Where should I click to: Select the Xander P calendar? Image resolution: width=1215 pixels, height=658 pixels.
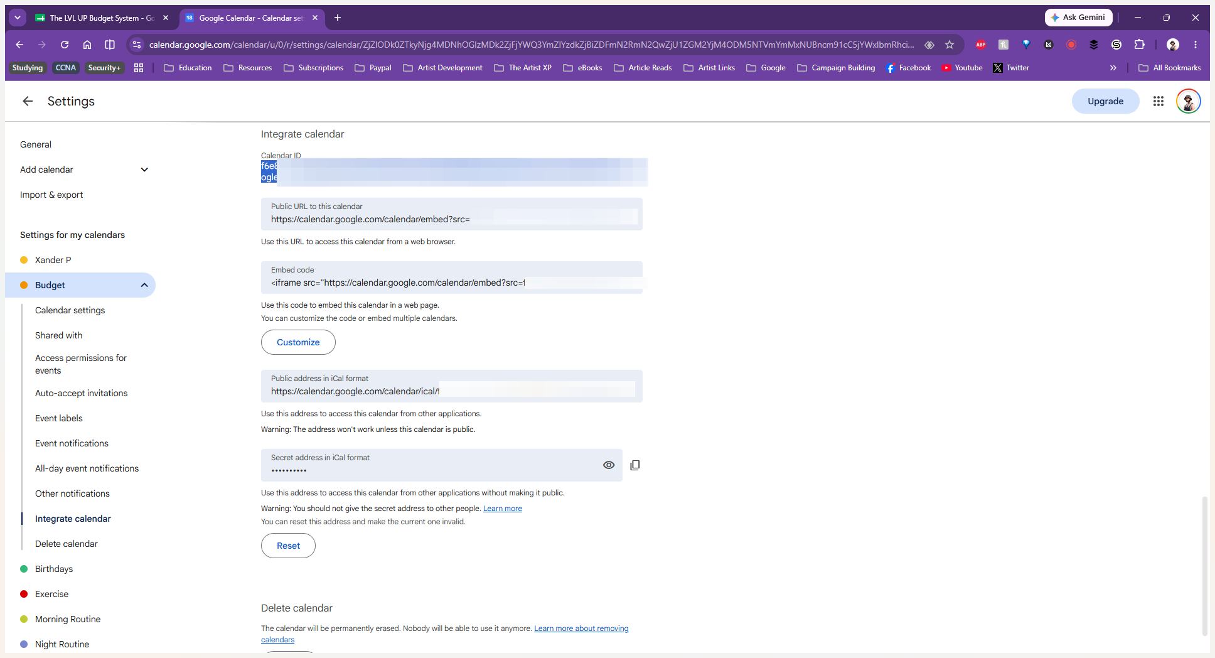[x=53, y=260]
